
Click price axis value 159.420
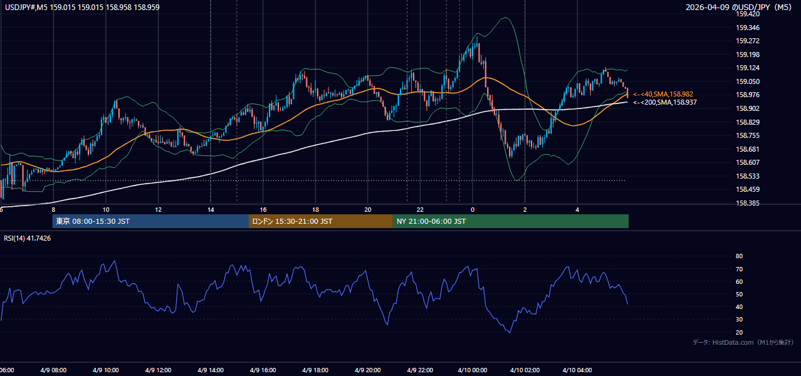click(748, 14)
